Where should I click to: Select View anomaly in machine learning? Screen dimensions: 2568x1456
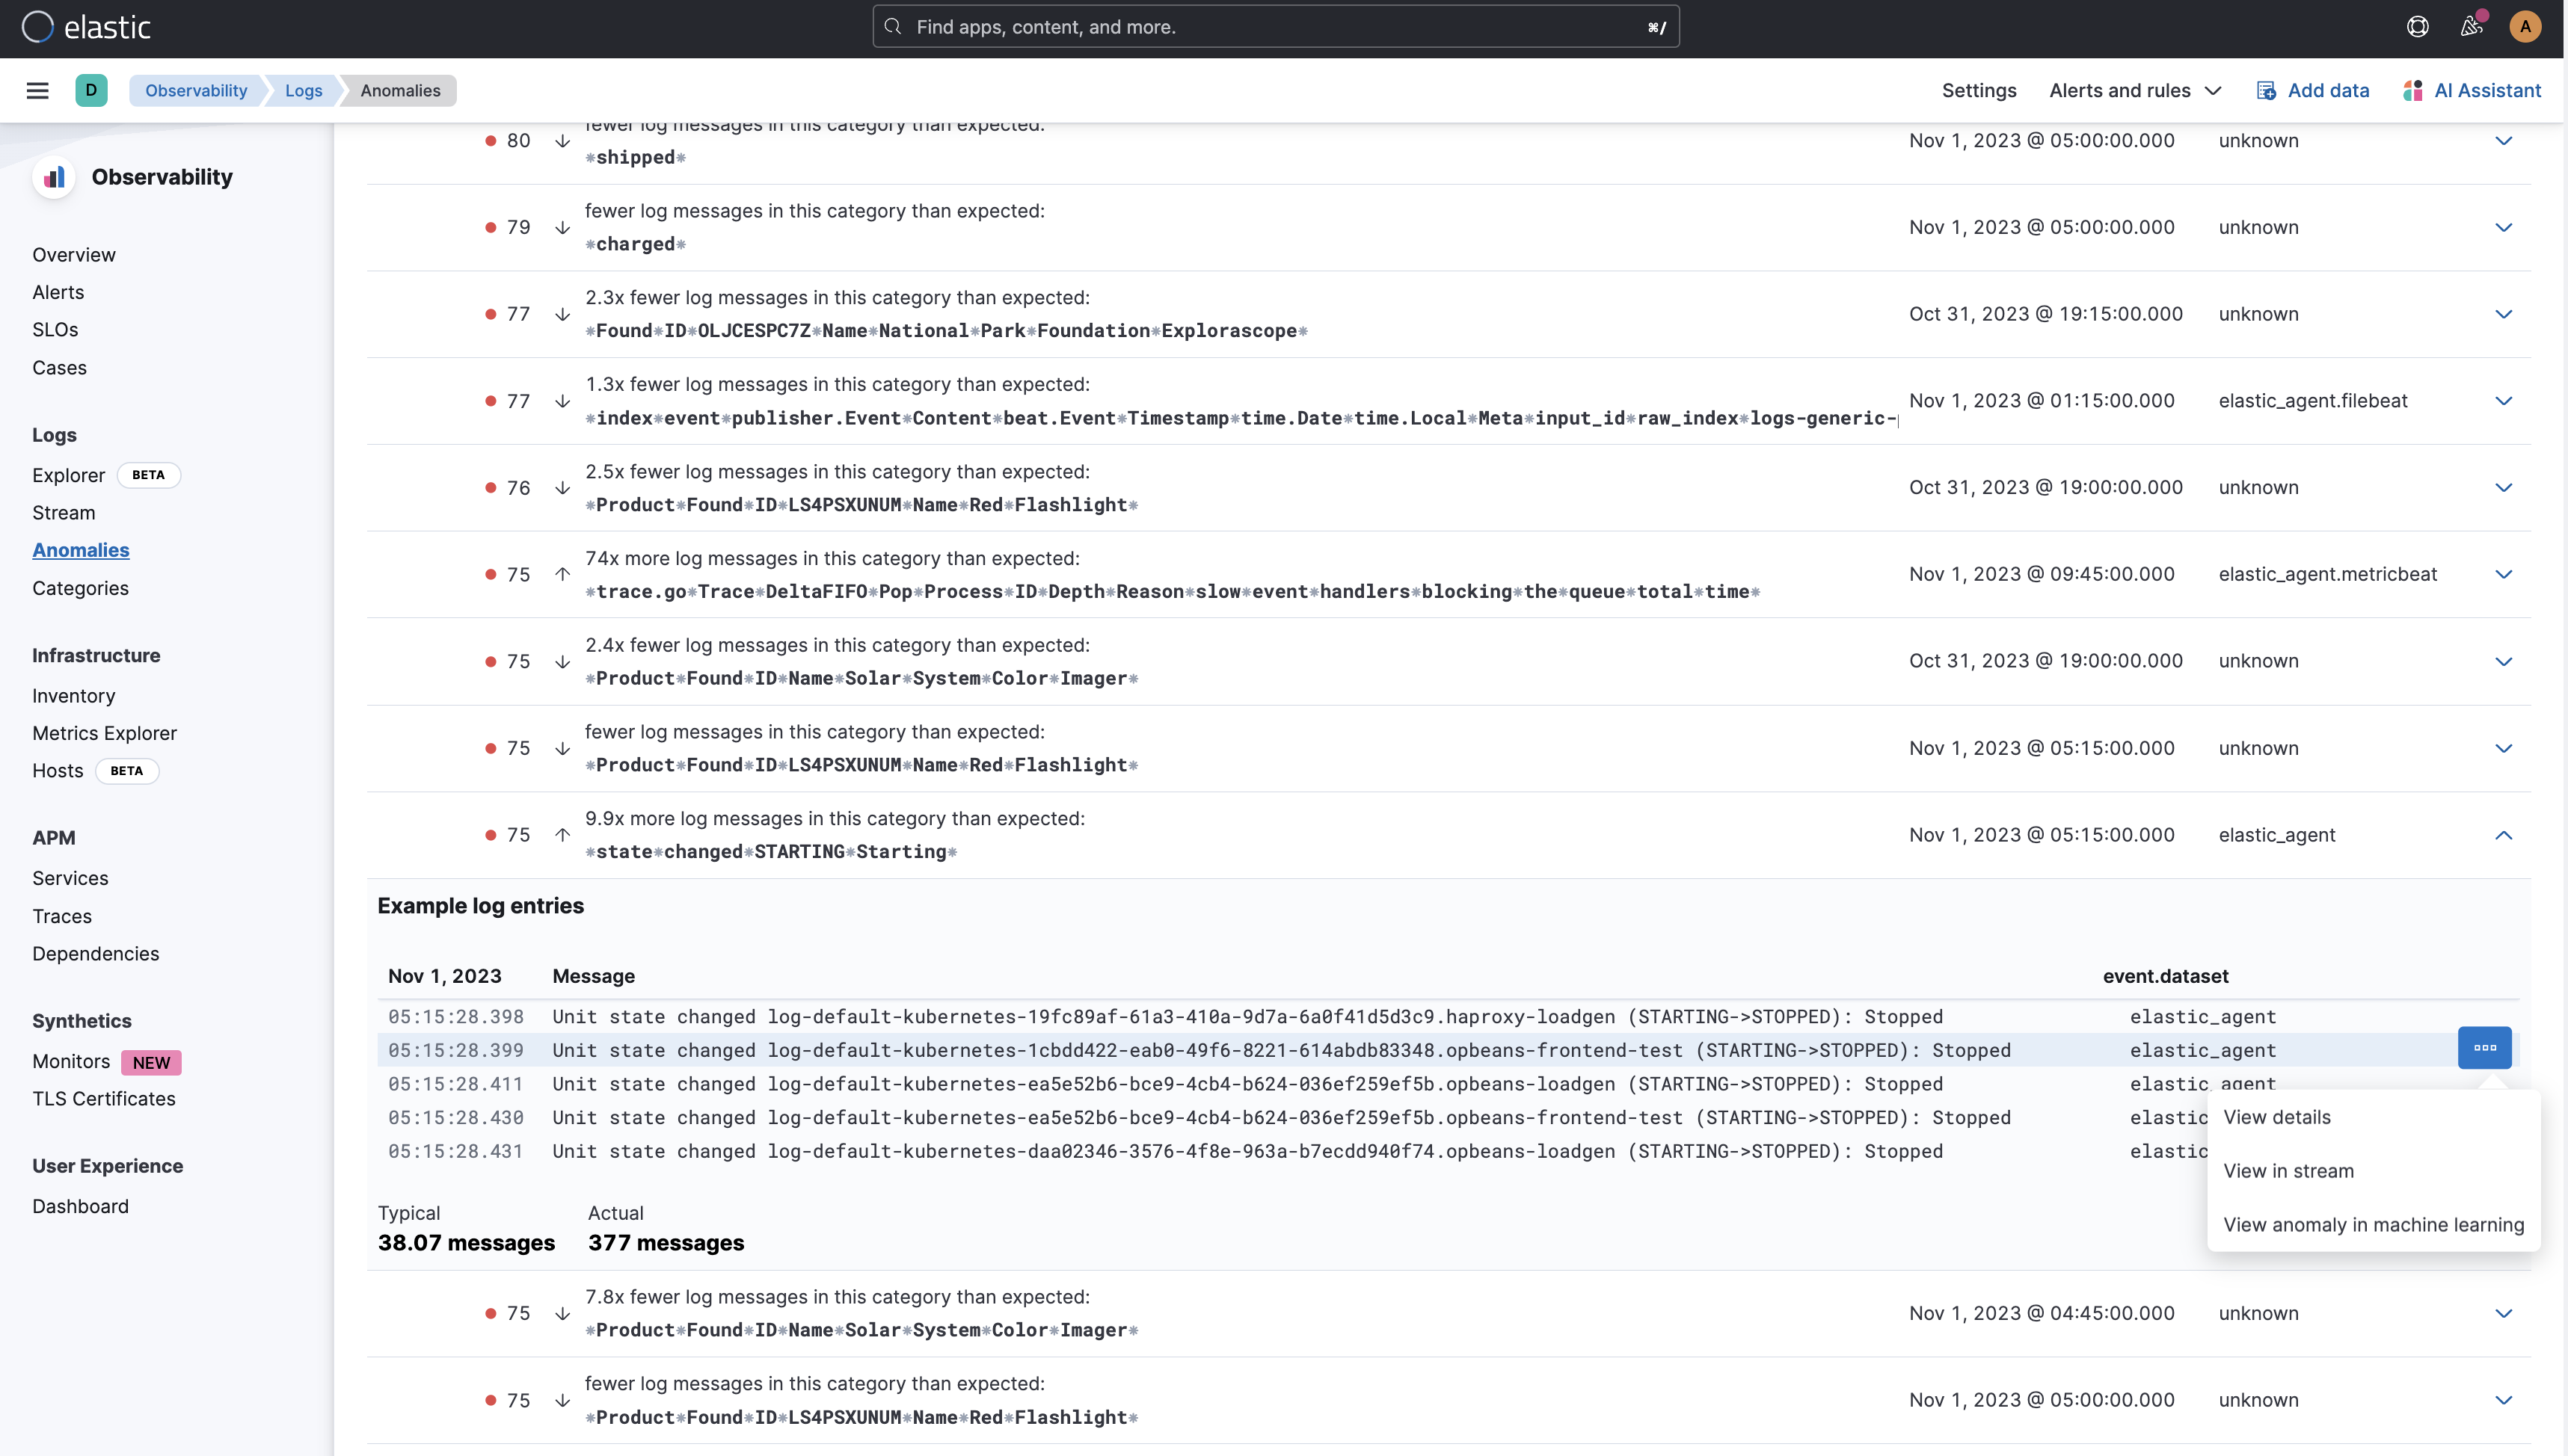2376,1224
